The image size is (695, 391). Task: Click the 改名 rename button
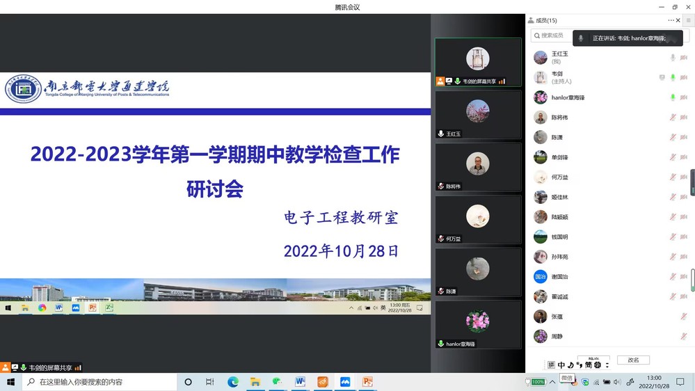click(633, 360)
